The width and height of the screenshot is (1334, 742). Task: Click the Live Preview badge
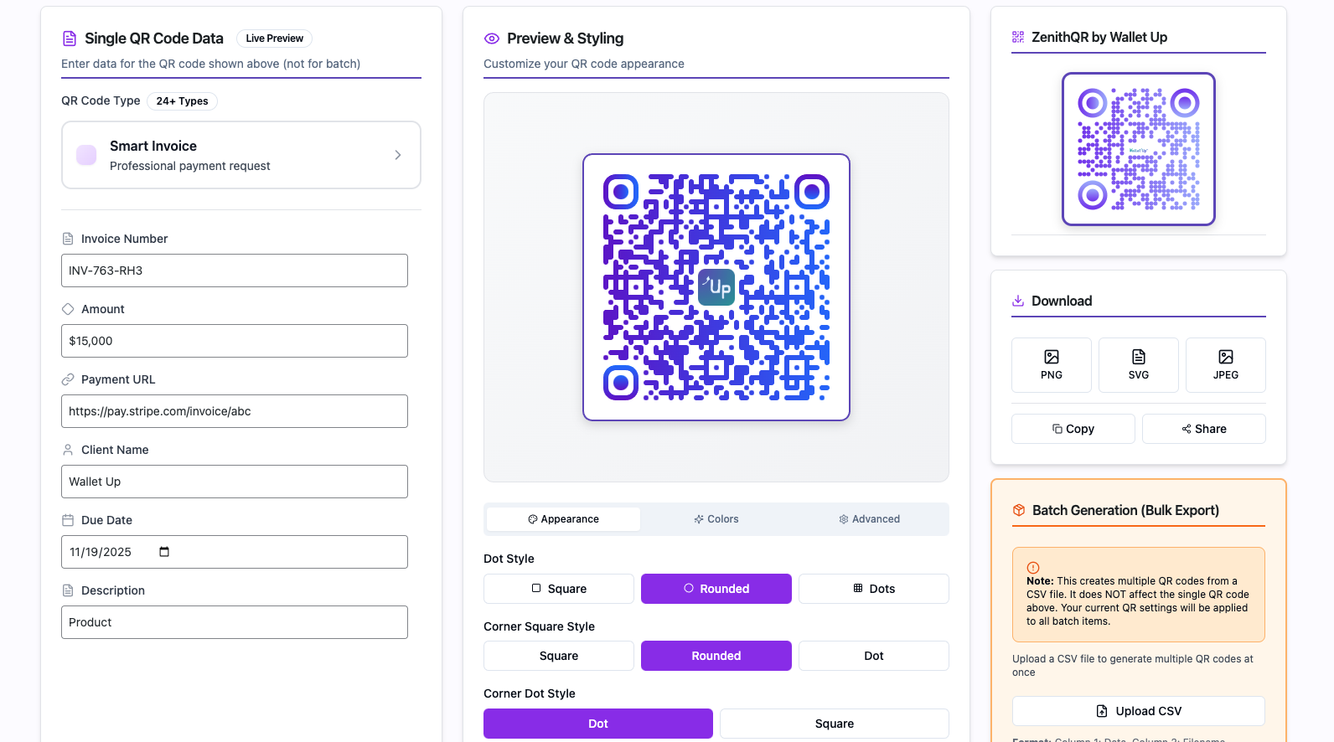point(274,39)
